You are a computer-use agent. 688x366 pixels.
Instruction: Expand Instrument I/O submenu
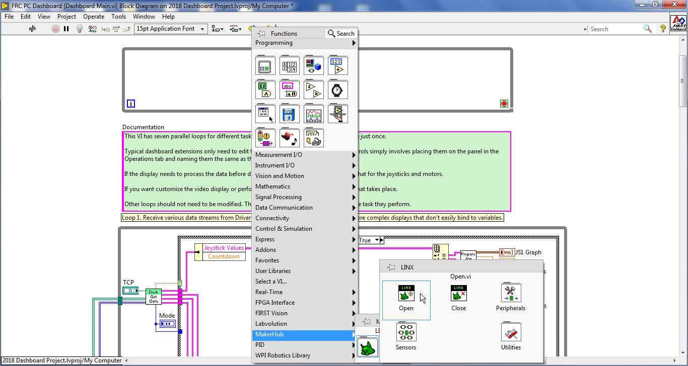pos(305,165)
